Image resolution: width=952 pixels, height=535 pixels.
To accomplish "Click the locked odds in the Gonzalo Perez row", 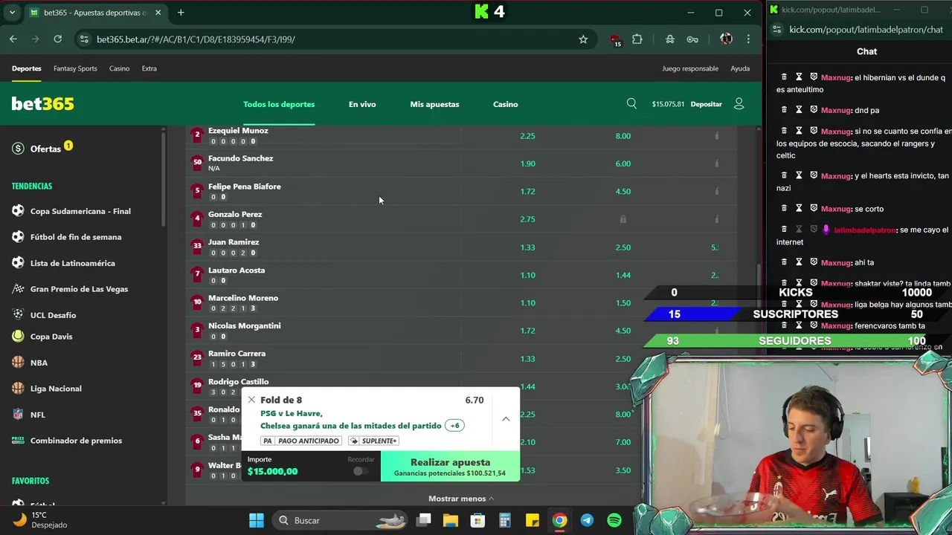I will coord(623,219).
